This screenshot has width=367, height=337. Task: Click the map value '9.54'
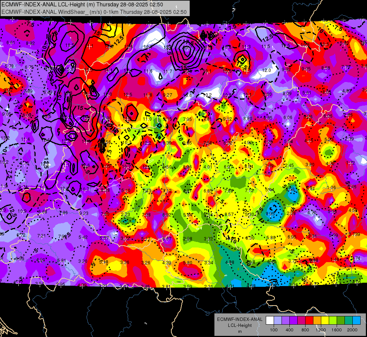(x=208, y=215)
